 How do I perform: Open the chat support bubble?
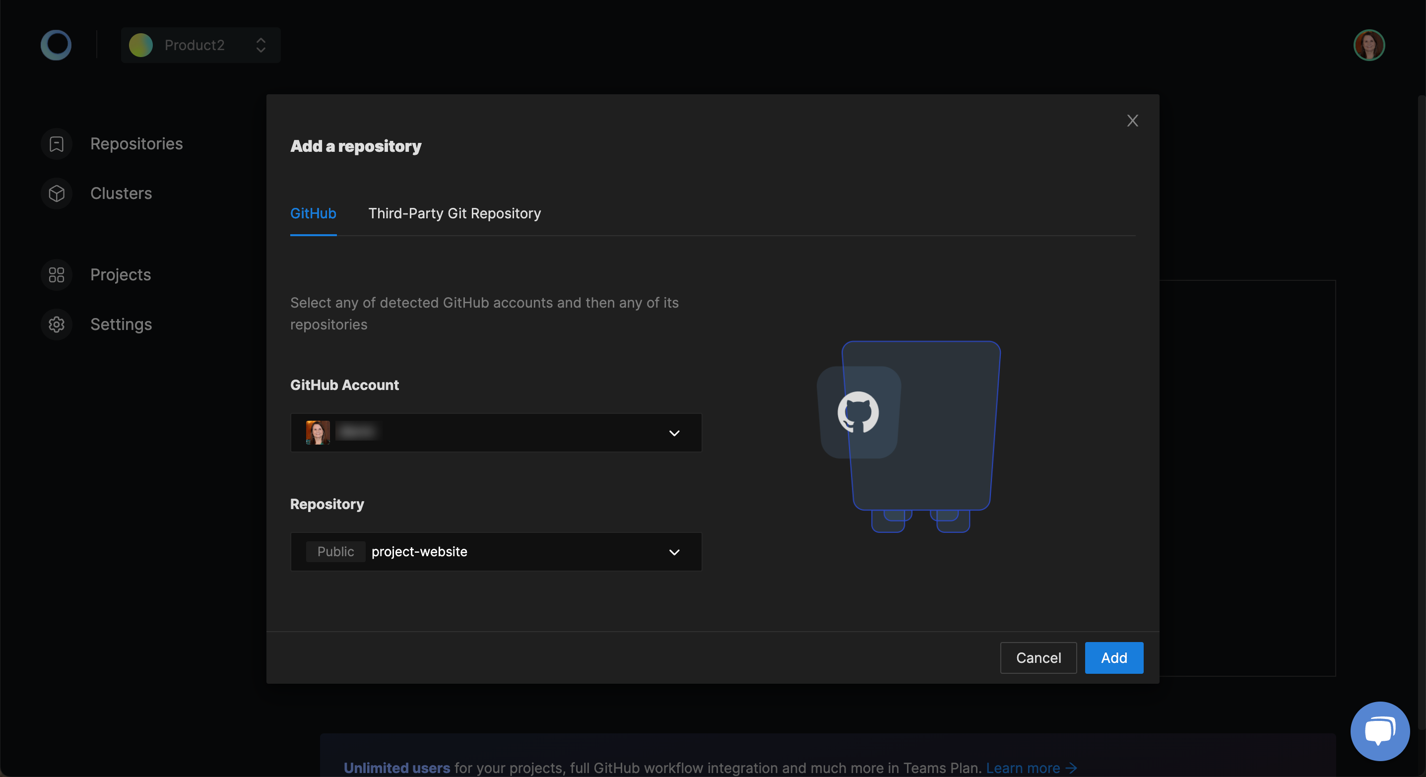coord(1379,731)
